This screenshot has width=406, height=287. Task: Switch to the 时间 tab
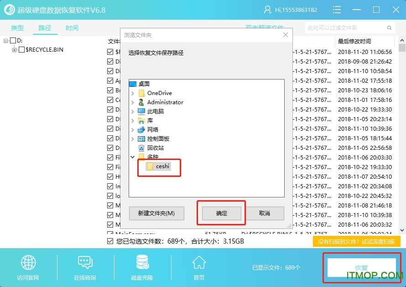tap(72, 27)
